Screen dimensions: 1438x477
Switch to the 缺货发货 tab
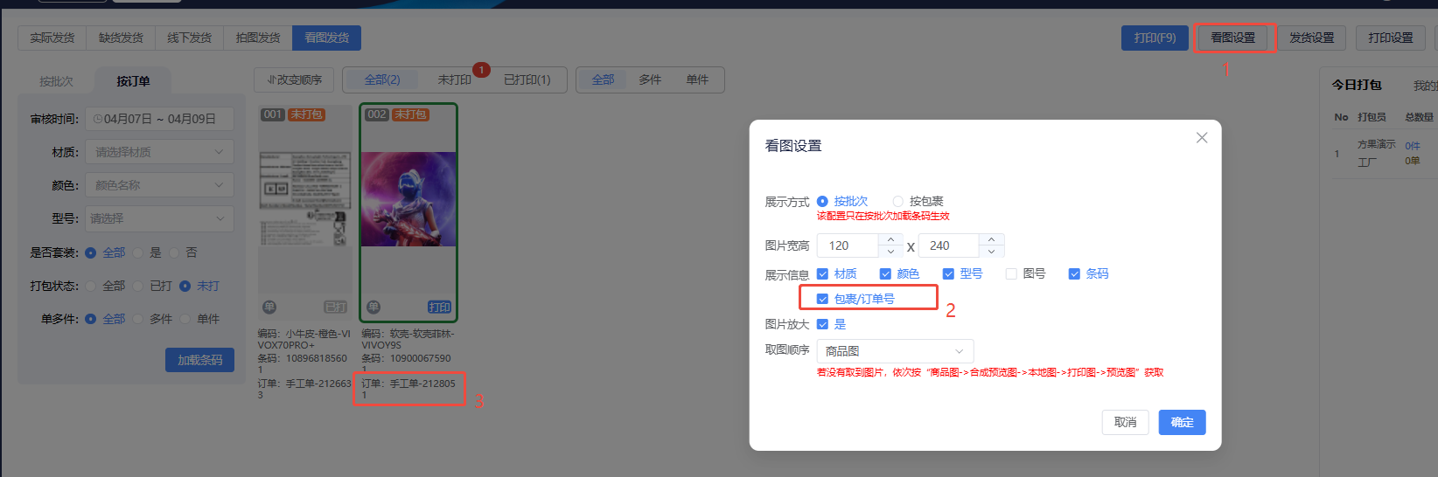(121, 38)
